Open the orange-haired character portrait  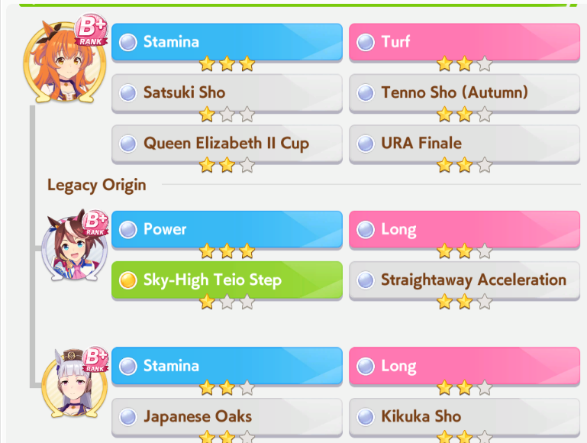pos(64,62)
